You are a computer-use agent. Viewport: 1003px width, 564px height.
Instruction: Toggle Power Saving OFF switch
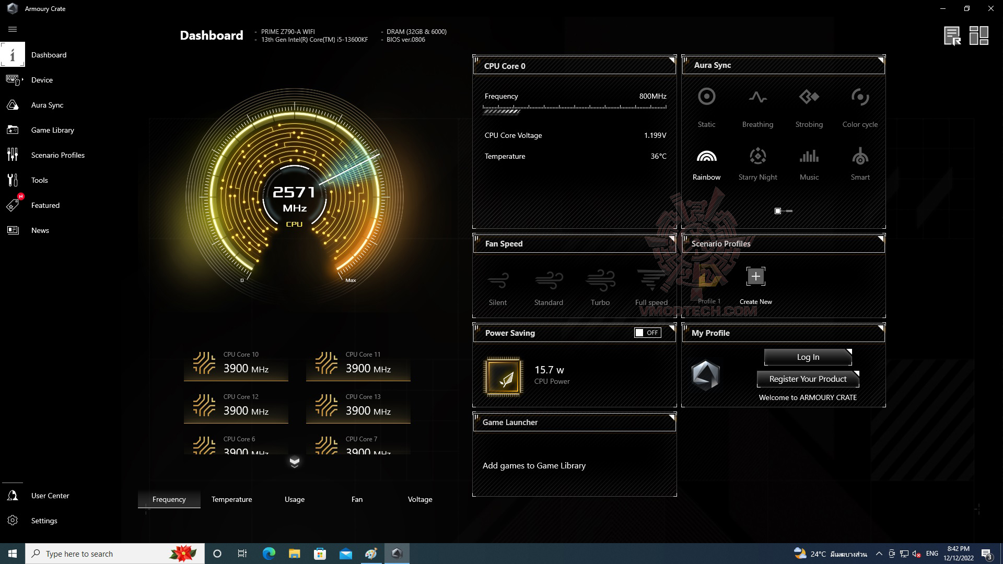coord(647,333)
